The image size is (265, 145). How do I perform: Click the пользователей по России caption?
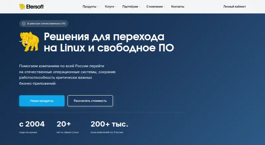(x=107, y=132)
